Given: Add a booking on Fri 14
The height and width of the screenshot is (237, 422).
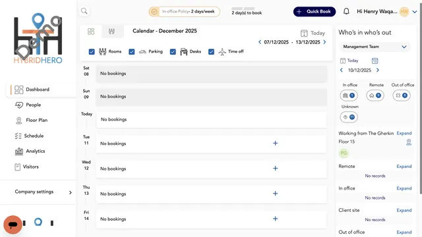Looking at the screenshot, I should tap(276, 219).
